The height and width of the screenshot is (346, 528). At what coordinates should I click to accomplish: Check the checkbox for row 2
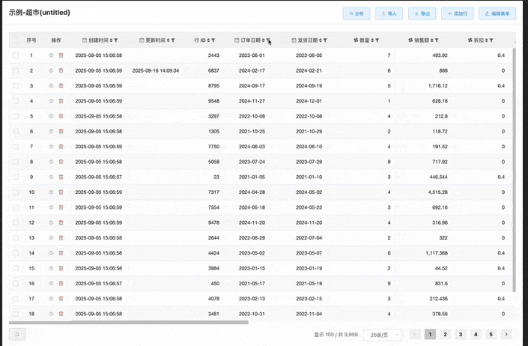16,70
